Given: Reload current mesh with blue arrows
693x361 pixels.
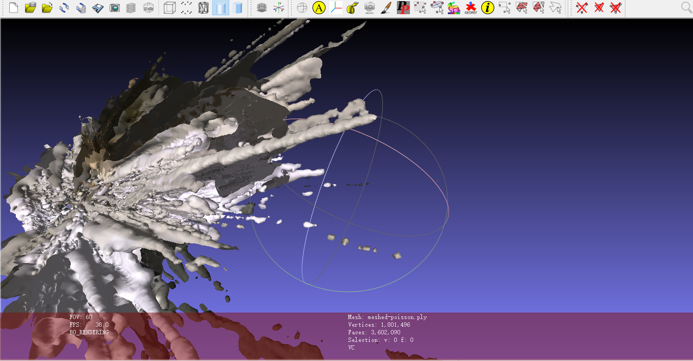Looking at the screenshot, I should pyautogui.click(x=64, y=8).
